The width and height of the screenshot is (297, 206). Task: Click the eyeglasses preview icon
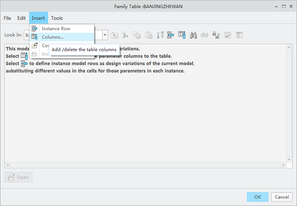[x=205, y=35]
